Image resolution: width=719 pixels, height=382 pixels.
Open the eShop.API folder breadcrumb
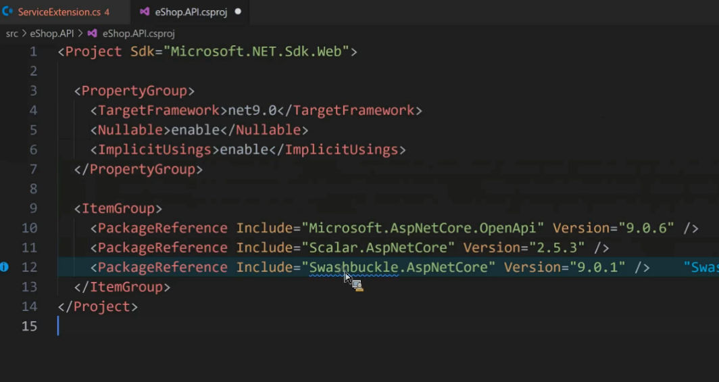coord(52,34)
